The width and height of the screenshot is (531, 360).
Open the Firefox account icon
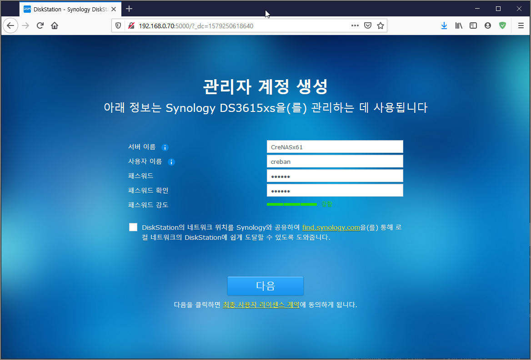[x=488, y=26]
